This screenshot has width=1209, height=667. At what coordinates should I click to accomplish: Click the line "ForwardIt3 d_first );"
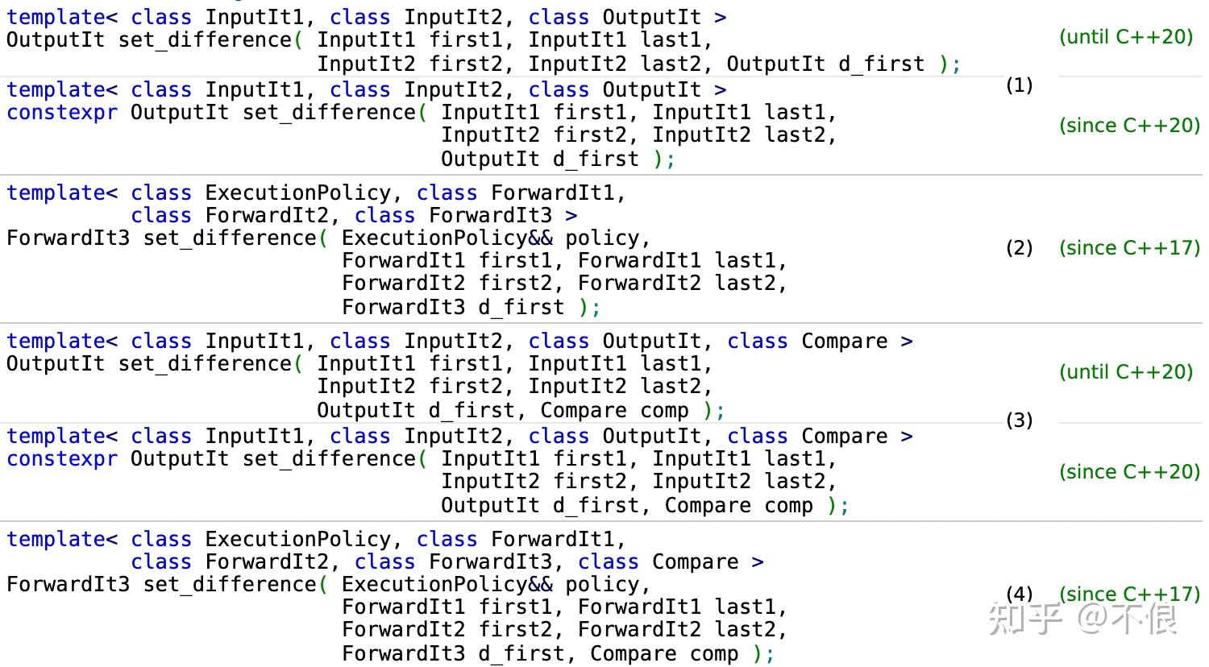point(471,308)
